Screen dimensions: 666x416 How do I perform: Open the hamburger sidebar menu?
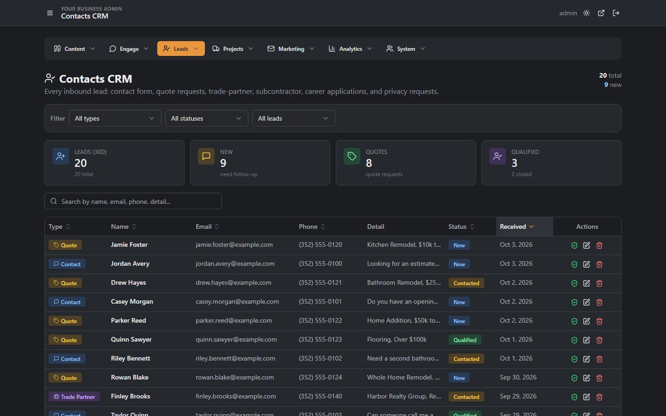[50, 13]
